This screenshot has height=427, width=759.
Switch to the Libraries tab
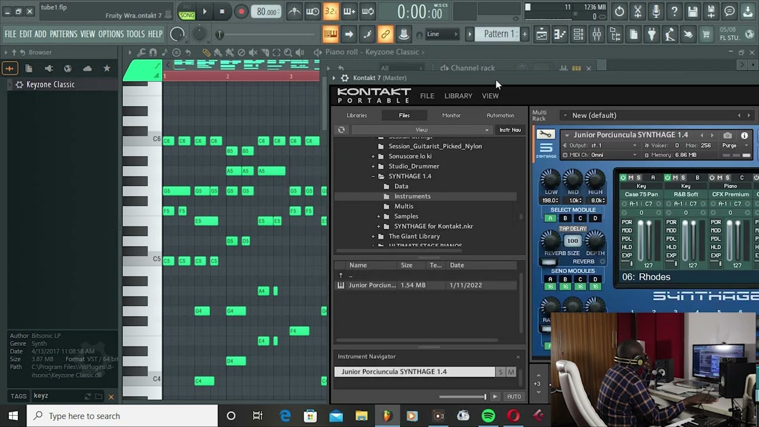pos(356,116)
